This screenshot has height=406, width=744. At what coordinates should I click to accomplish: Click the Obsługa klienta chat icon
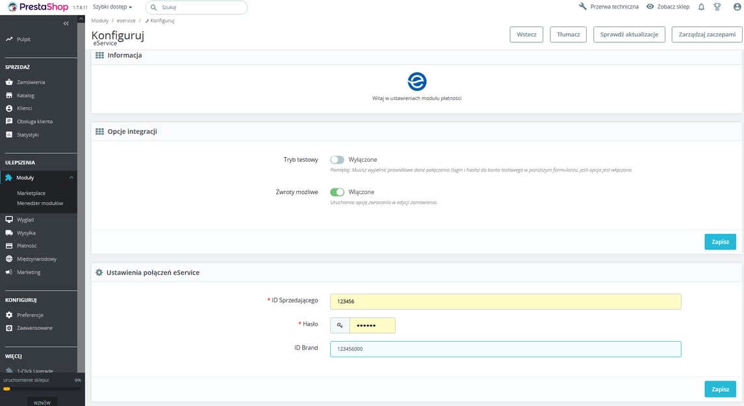pos(9,121)
